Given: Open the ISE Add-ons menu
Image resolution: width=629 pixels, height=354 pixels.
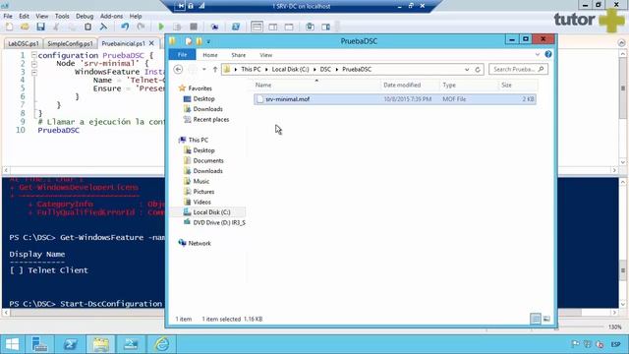Looking at the screenshot, I should (x=111, y=16).
